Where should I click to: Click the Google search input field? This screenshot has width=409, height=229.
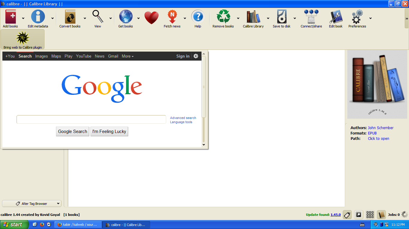click(91, 119)
